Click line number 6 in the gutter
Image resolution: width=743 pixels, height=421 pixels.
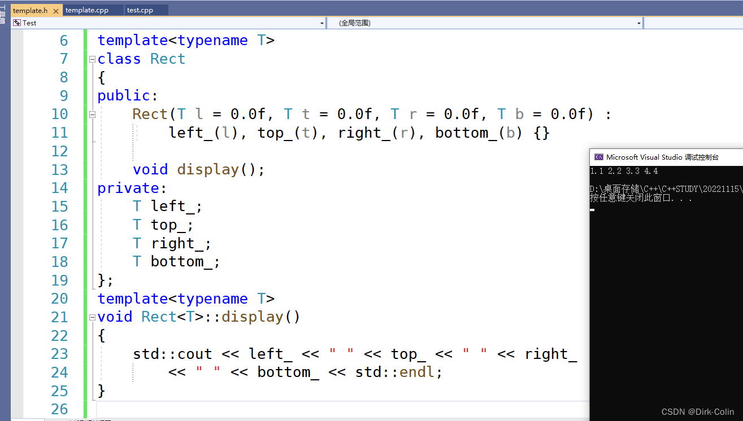63,41
